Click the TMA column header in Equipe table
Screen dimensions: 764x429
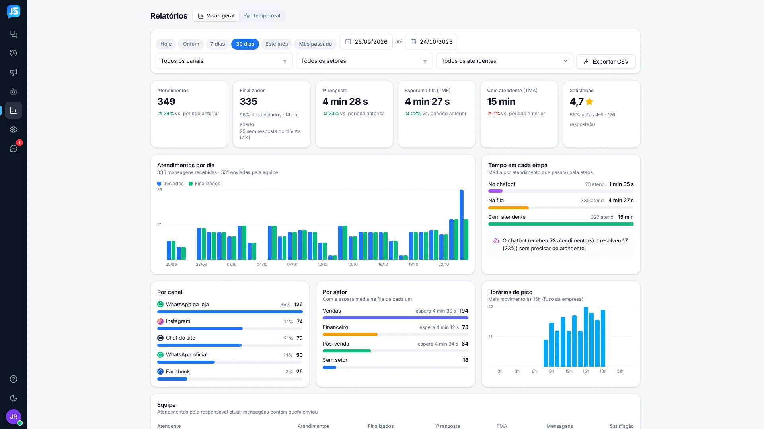click(x=502, y=426)
